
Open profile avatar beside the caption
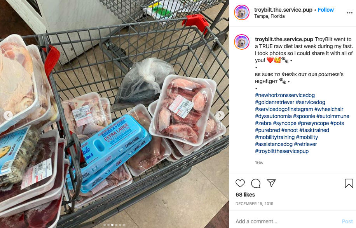pyautogui.click(x=242, y=42)
